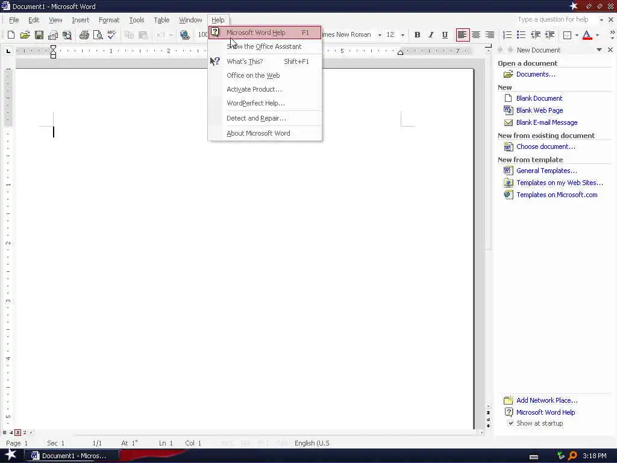
Task: Expand toolbar options chevron
Action: point(612,35)
